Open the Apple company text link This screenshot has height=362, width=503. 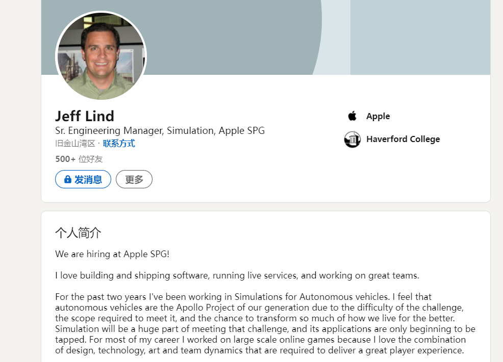(x=378, y=116)
